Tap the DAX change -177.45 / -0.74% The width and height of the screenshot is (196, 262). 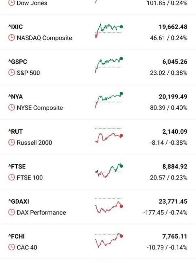click(165, 213)
